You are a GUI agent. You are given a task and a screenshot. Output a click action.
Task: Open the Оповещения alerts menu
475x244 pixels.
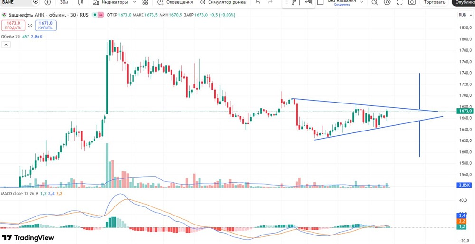pos(175,2)
